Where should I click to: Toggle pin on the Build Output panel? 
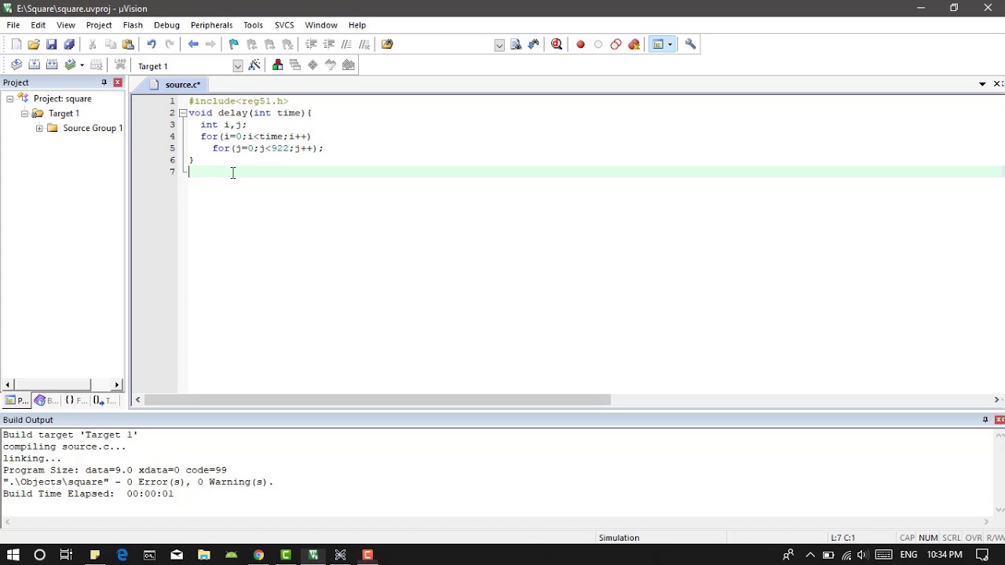click(x=985, y=420)
